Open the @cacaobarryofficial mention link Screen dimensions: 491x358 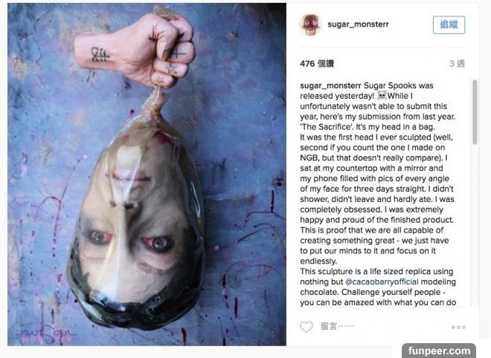[x=382, y=281]
